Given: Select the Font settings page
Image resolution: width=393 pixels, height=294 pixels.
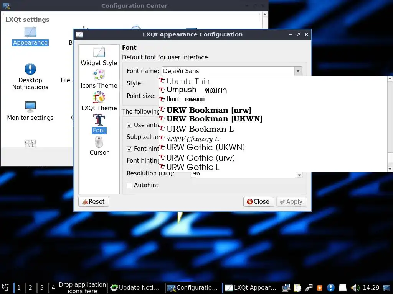Looking at the screenshot, I should 99,124.
